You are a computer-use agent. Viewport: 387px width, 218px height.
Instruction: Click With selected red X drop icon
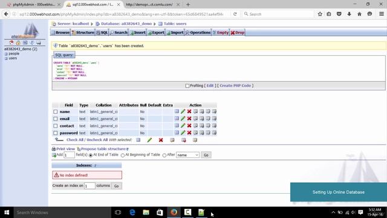pyautogui.click(x=161, y=140)
